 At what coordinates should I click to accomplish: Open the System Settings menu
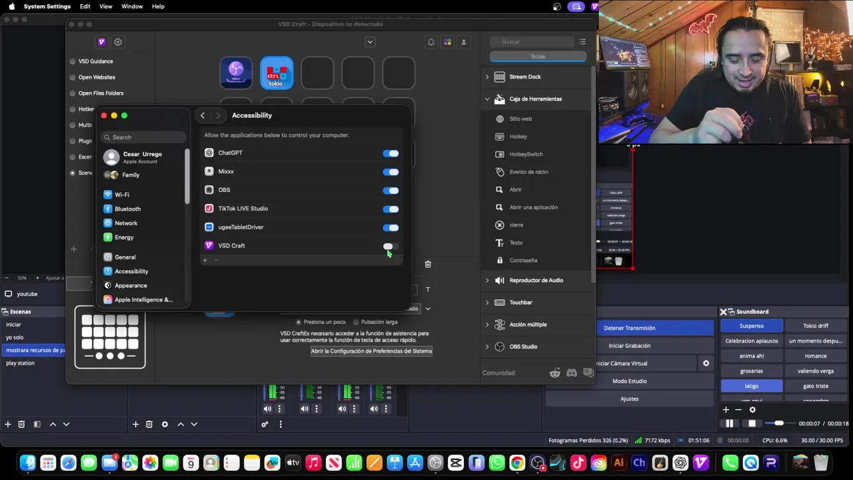(47, 6)
